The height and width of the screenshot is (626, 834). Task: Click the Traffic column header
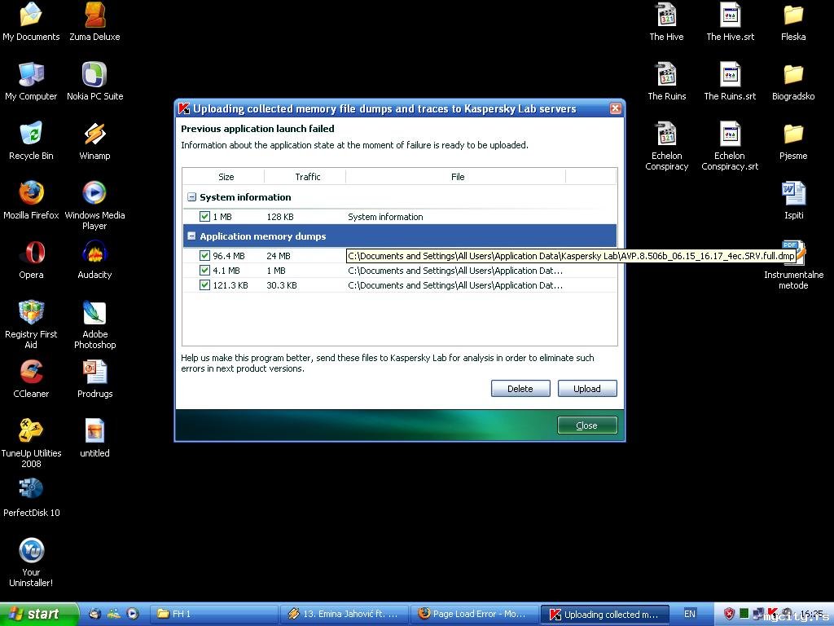tap(307, 177)
